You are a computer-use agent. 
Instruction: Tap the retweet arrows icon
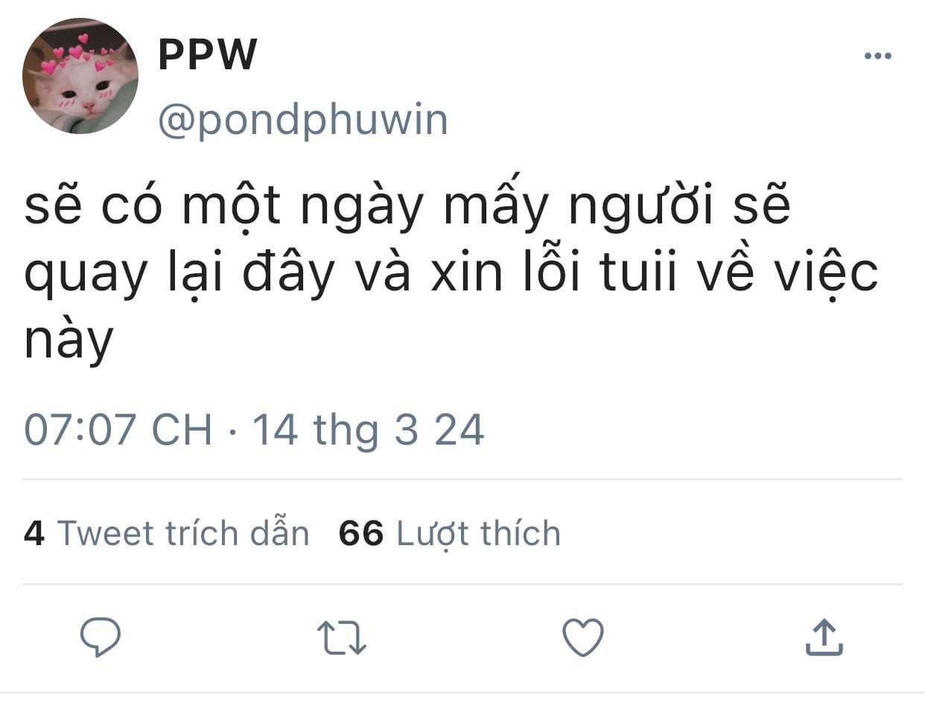(x=342, y=638)
